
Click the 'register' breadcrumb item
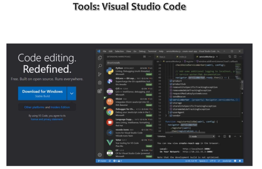(x=189, y=61)
